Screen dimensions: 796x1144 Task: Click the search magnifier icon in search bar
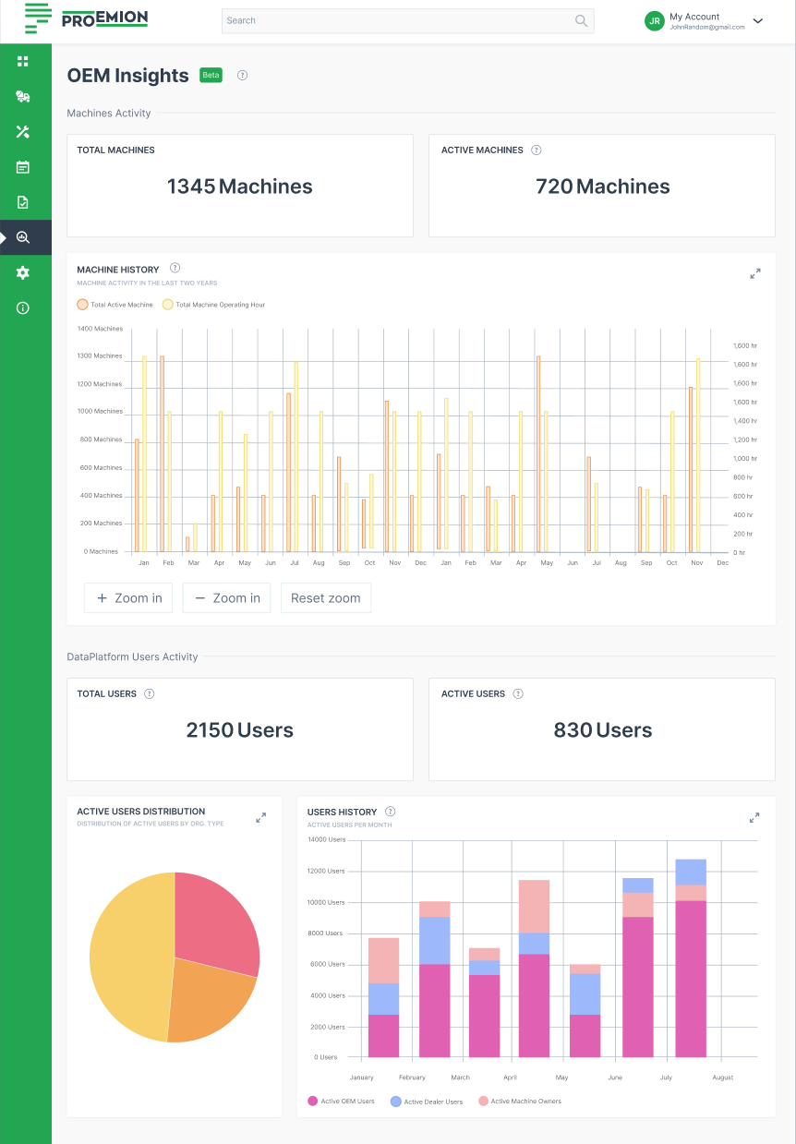pyautogui.click(x=581, y=20)
